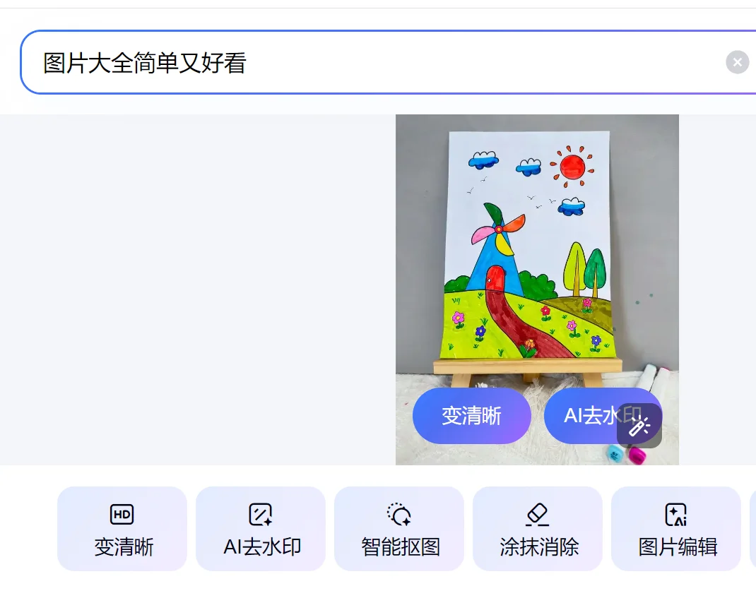Viewport: 756px width, 598px height.
Task: Click the red sun in the painting
Action: point(572,167)
